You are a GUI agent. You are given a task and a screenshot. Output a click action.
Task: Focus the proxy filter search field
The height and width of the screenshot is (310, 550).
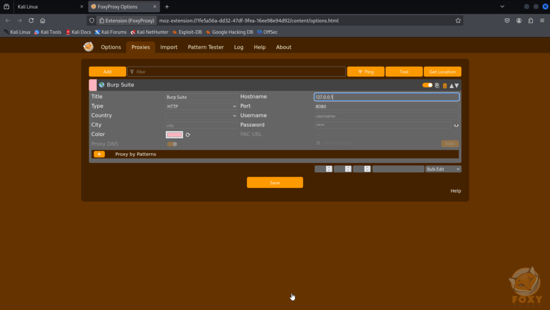236,71
